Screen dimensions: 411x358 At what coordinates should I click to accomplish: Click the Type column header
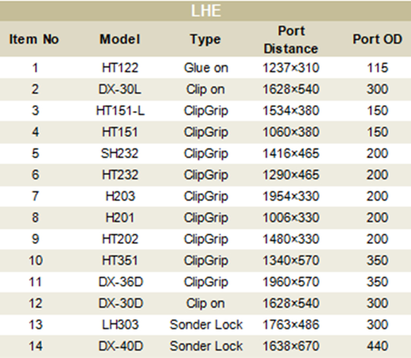(x=205, y=39)
